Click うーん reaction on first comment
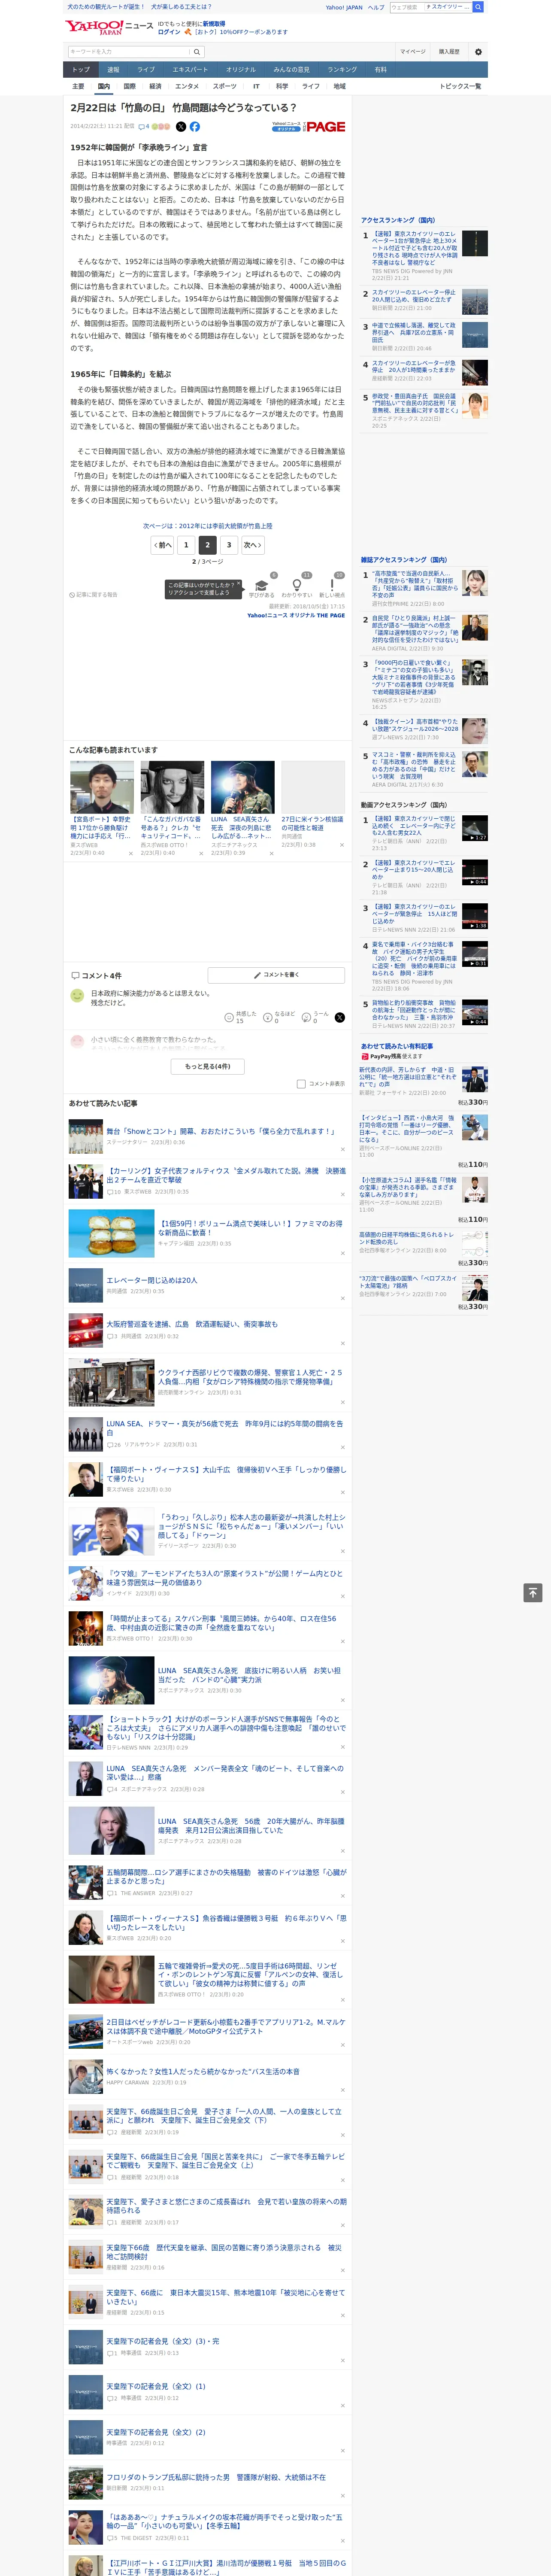 [315, 1017]
